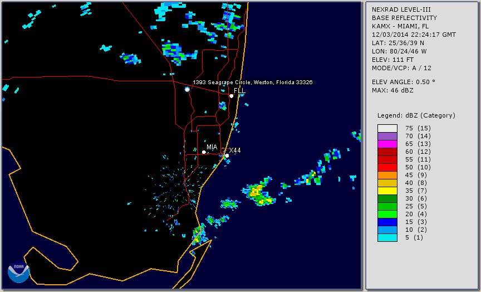The image size is (481, 292).
Task: Click 'KAMX - MIAMI, FL' station text
Action: pos(400,26)
